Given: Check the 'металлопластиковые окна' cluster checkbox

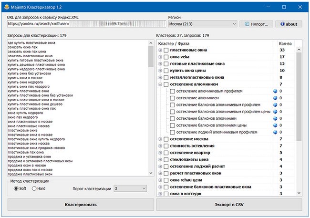Looking at the screenshot, I should (x=166, y=78).
